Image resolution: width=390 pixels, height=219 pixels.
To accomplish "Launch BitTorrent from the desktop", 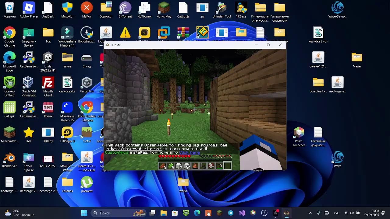I will point(125,10).
